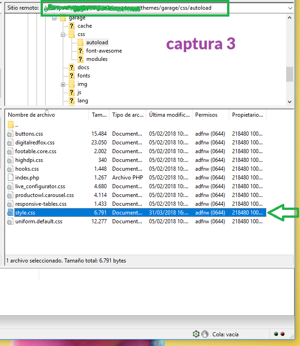The width and height of the screenshot is (300, 346).
Task: Sort by Última modific... column header
Action: click(169, 115)
